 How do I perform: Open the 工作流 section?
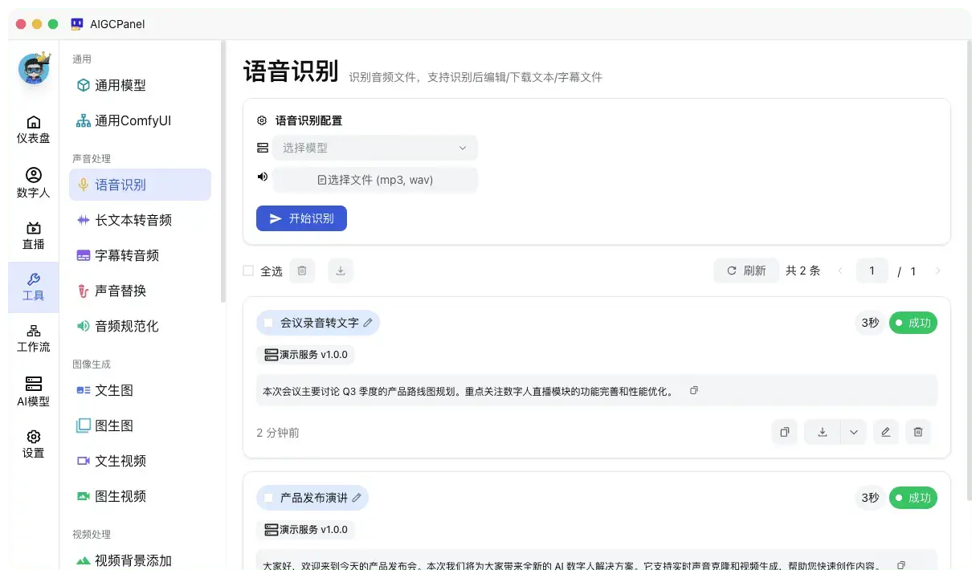(34, 338)
